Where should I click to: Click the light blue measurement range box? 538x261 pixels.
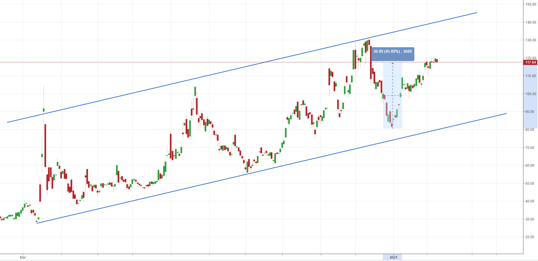point(392,95)
